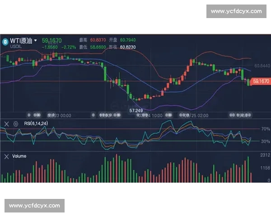Close the RSI indicator panel
Screen dimensions: 271x217
coord(6,123)
